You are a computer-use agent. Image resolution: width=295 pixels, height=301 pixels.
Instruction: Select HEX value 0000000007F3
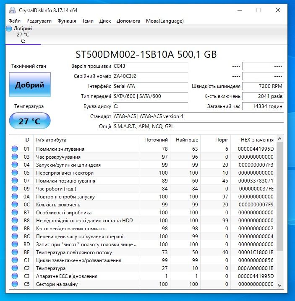click(256, 165)
